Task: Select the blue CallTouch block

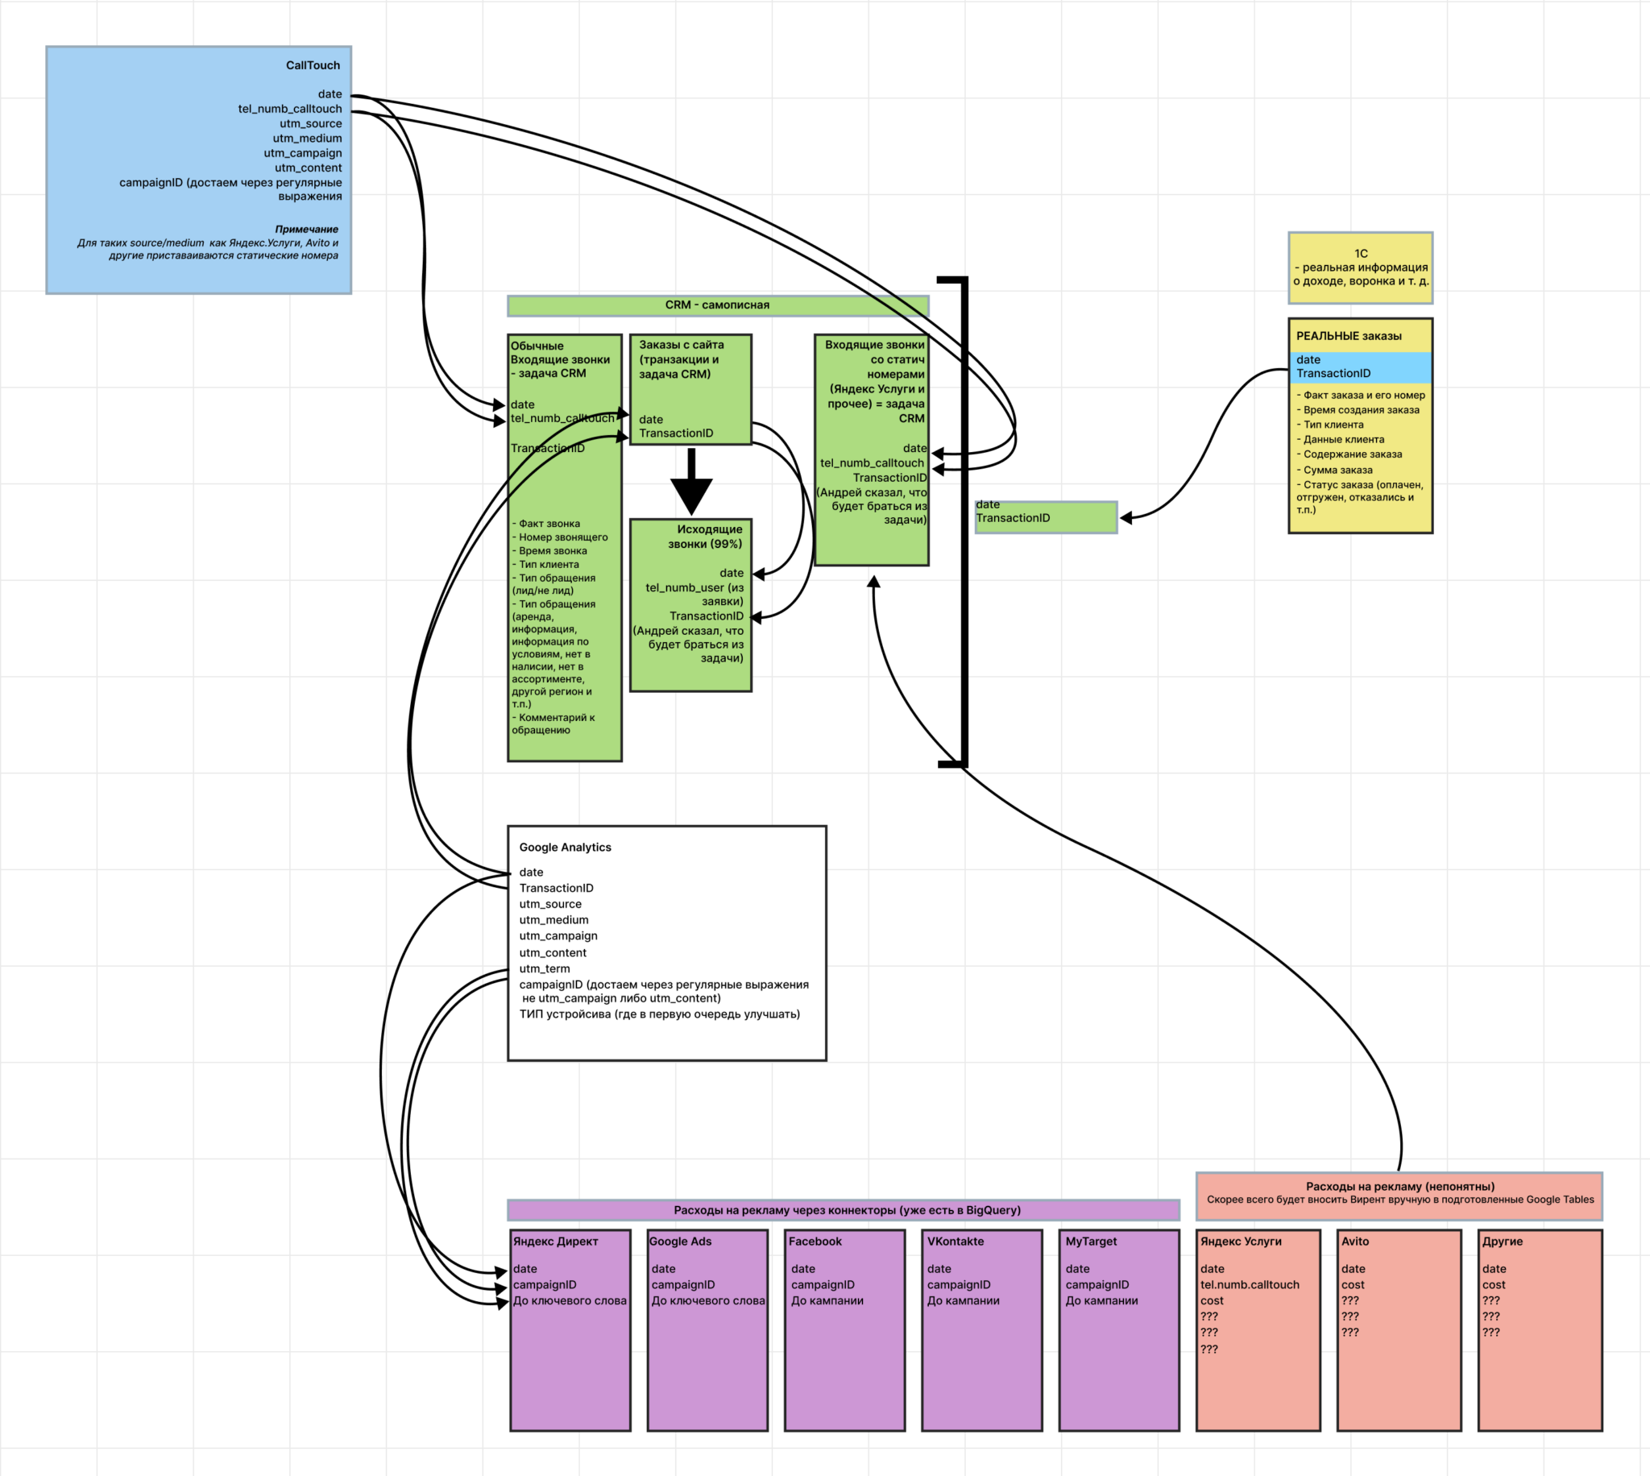Action: [199, 169]
